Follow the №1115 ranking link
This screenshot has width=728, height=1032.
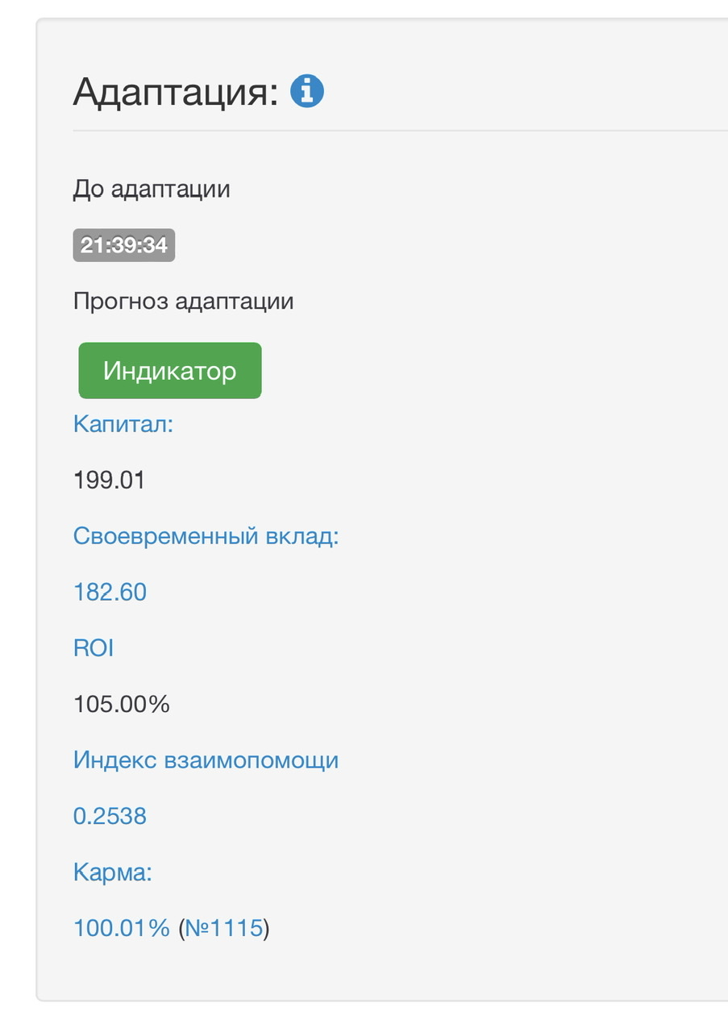click(x=224, y=928)
